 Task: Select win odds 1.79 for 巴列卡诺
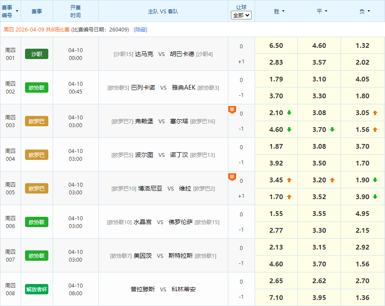(276, 79)
